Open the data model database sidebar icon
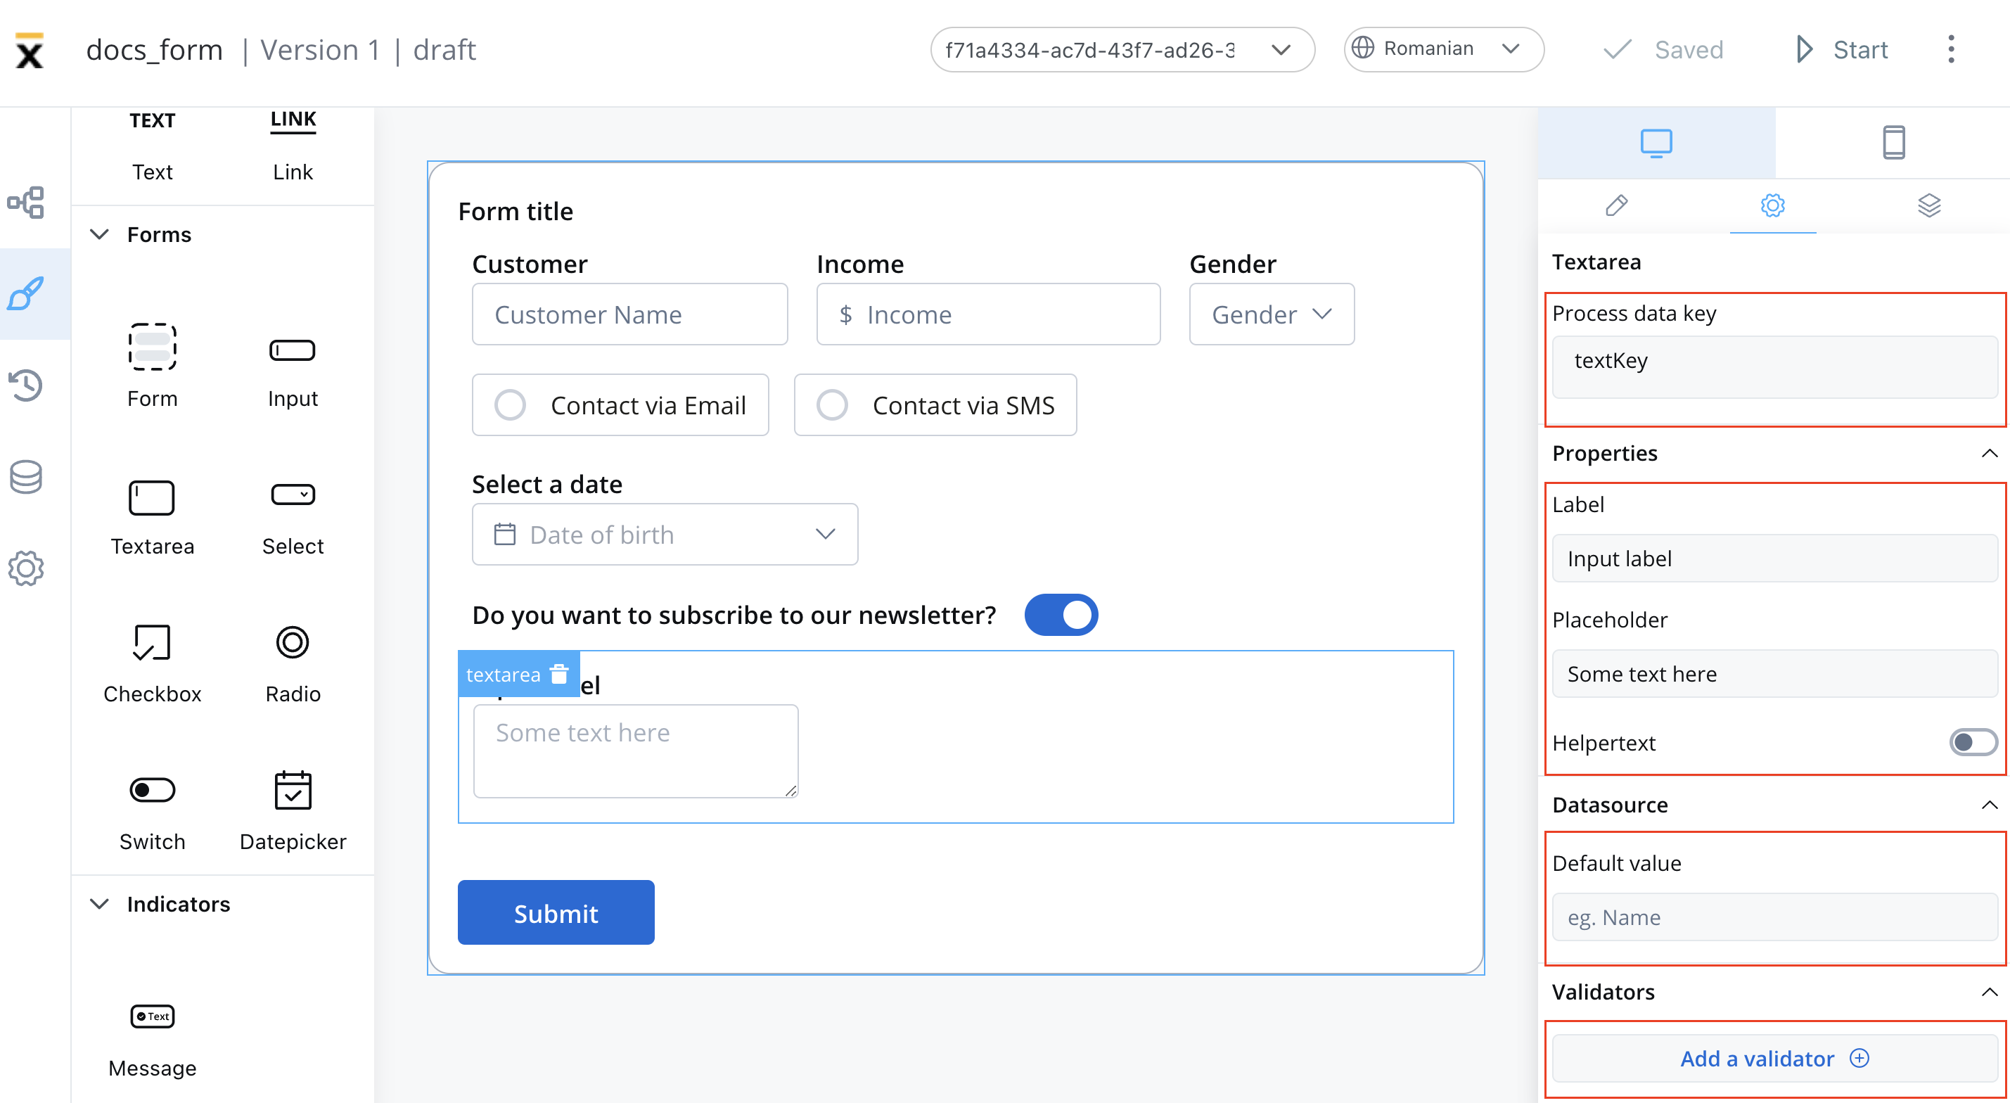The height and width of the screenshot is (1103, 2010). pyautogui.click(x=26, y=477)
